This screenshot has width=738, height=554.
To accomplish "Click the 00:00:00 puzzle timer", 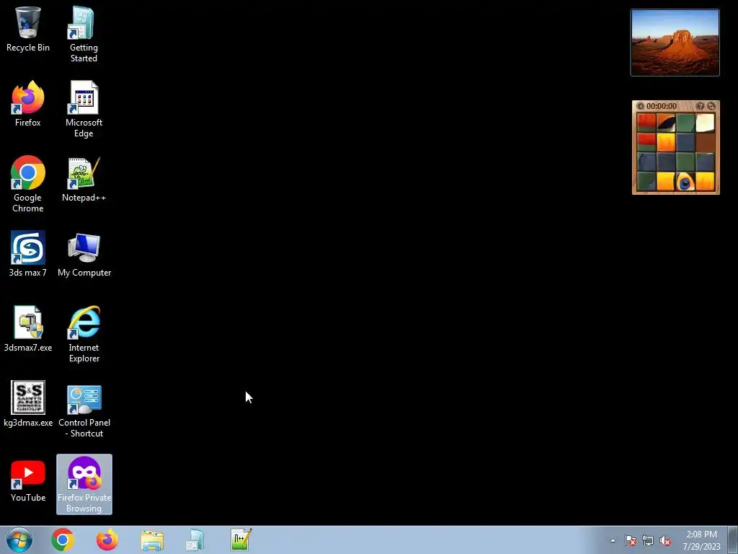I will point(662,107).
